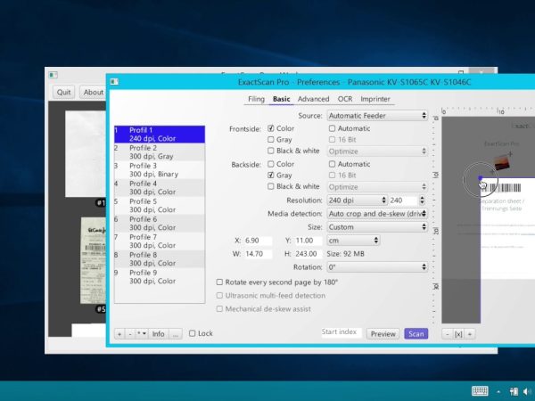This screenshot has height=401, width=535.
Task: Toggle the Backside Gray checkbox
Action: (x=271, y=176)
